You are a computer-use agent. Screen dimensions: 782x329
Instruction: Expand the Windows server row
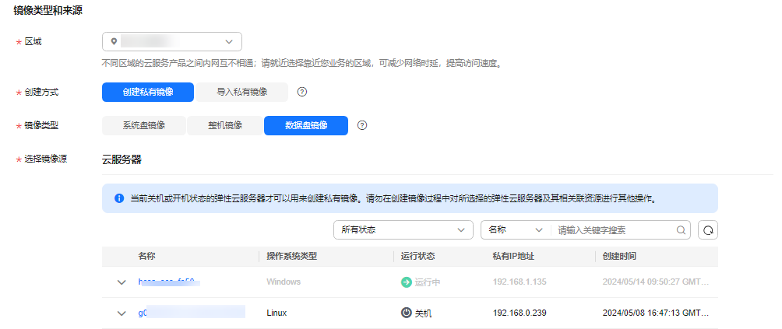coord(122,282)
